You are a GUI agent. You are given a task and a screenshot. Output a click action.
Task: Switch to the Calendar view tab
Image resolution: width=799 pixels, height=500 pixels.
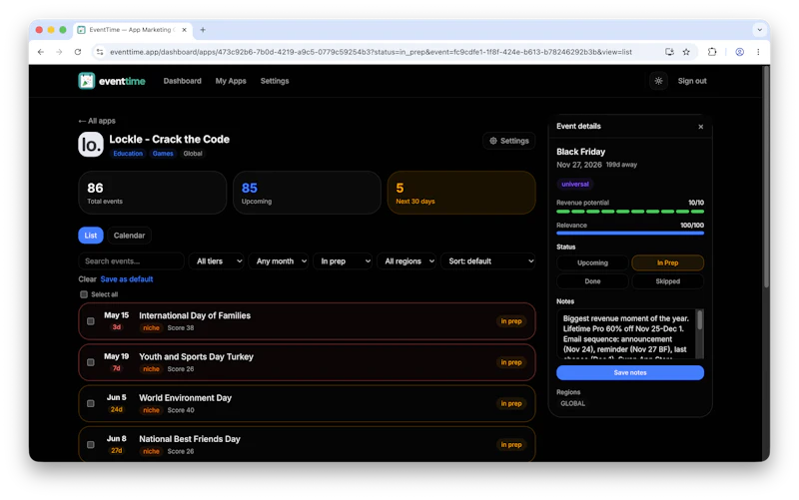[x=129, y=236]
